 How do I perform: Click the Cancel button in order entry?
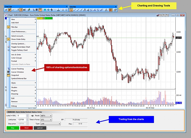point(40,128)
